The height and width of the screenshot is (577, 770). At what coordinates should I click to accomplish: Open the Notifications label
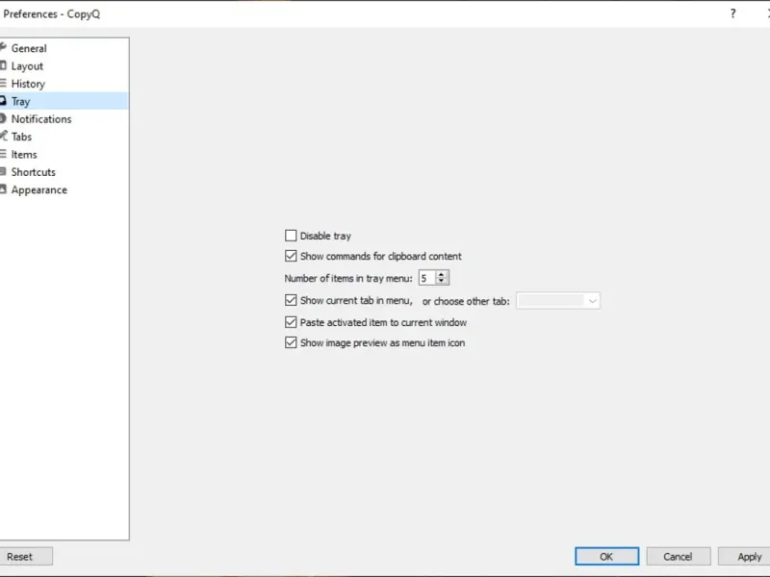pos(41,119)
